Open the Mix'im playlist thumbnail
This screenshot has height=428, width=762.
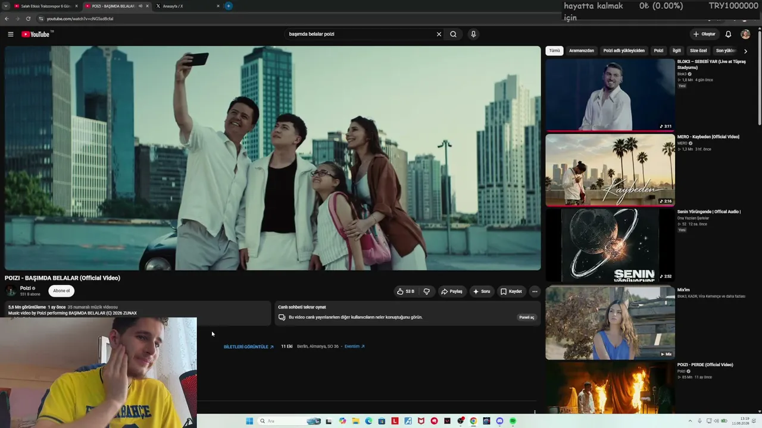(x=610, y=323)
